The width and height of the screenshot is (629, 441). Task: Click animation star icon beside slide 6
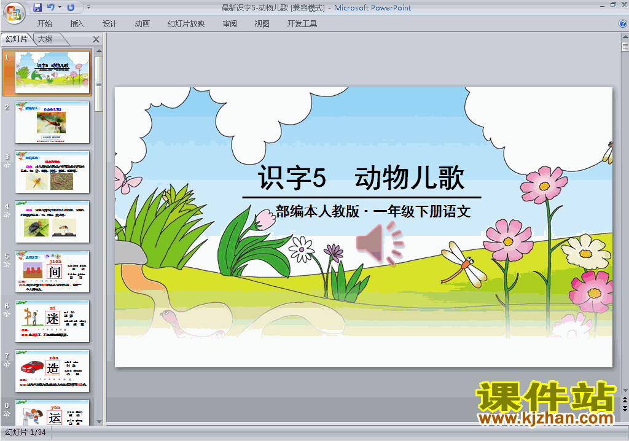coord(7,314)
